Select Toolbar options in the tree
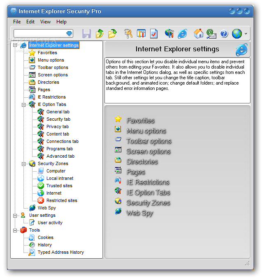Viewport: 262px width, 278px height. tap(53, 68)
